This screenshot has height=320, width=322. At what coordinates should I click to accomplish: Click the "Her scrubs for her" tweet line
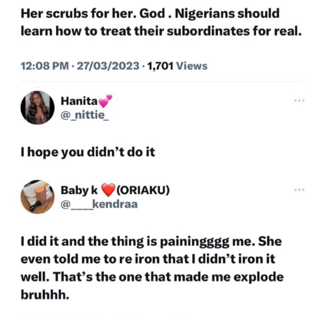(150, 14)
